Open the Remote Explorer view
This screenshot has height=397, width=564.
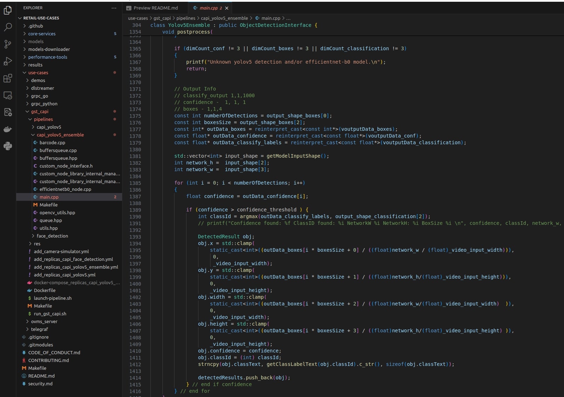8,95
